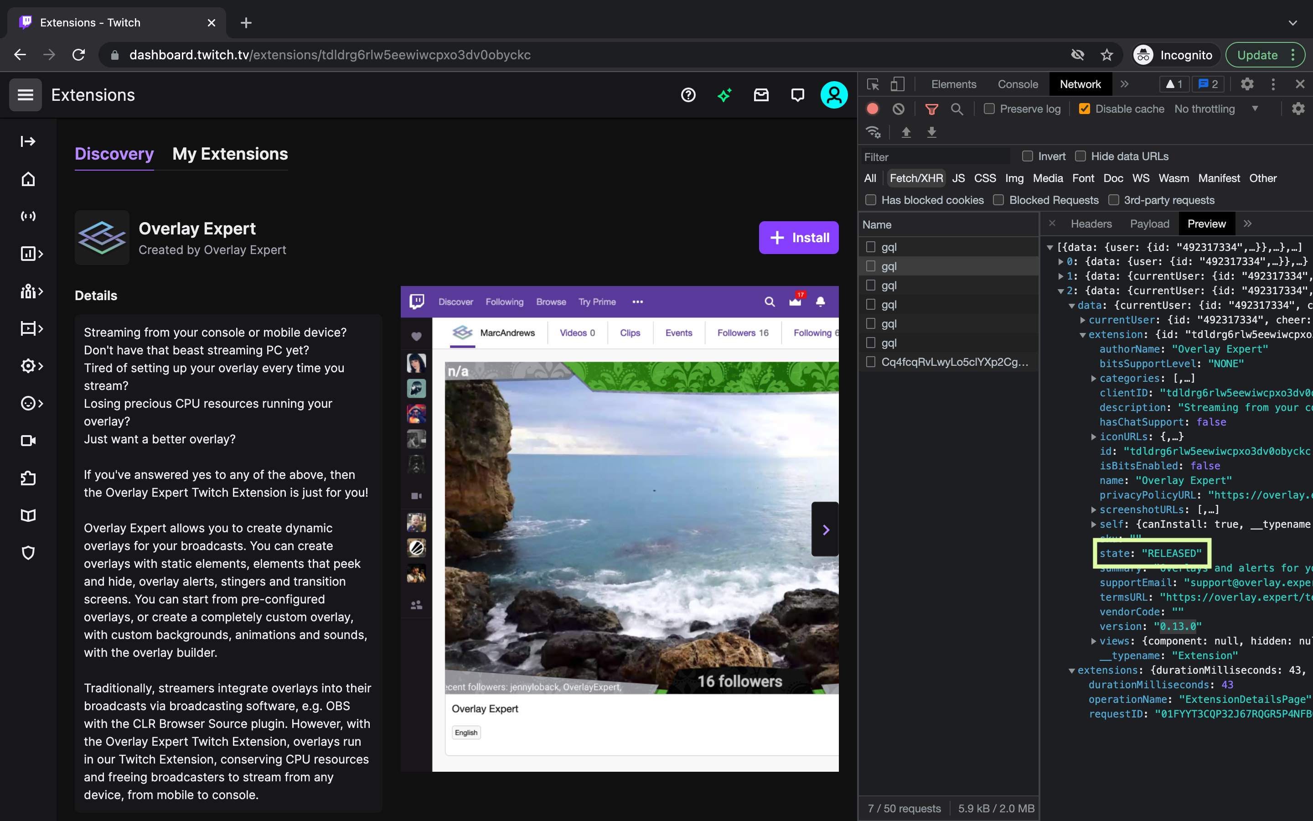This screenshot has width=1313, height=821.
Task: Open the green sparkle notifications icon
Action: pos(724,95)
